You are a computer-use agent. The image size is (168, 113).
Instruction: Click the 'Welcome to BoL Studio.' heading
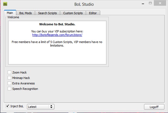[57, 24]
